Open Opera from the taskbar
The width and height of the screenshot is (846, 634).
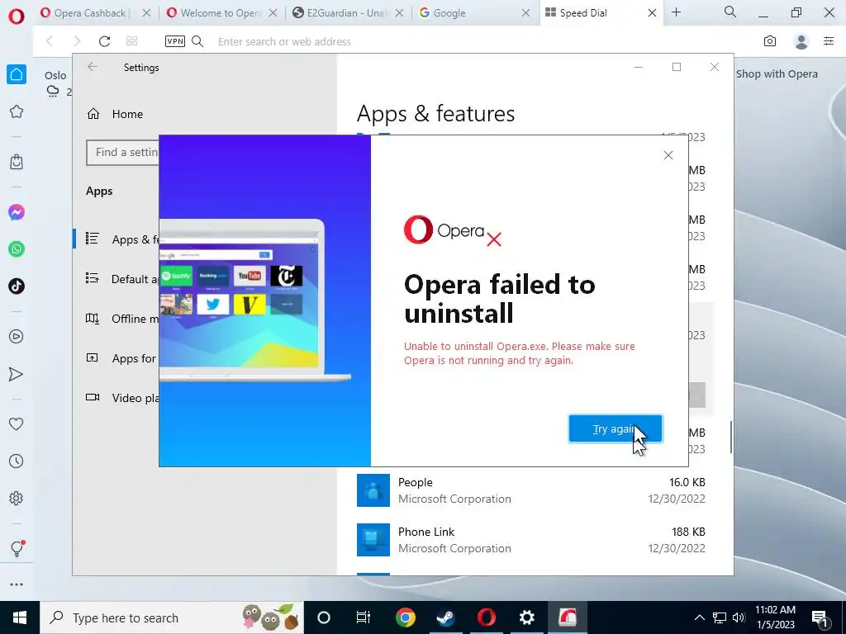[486, 617]
